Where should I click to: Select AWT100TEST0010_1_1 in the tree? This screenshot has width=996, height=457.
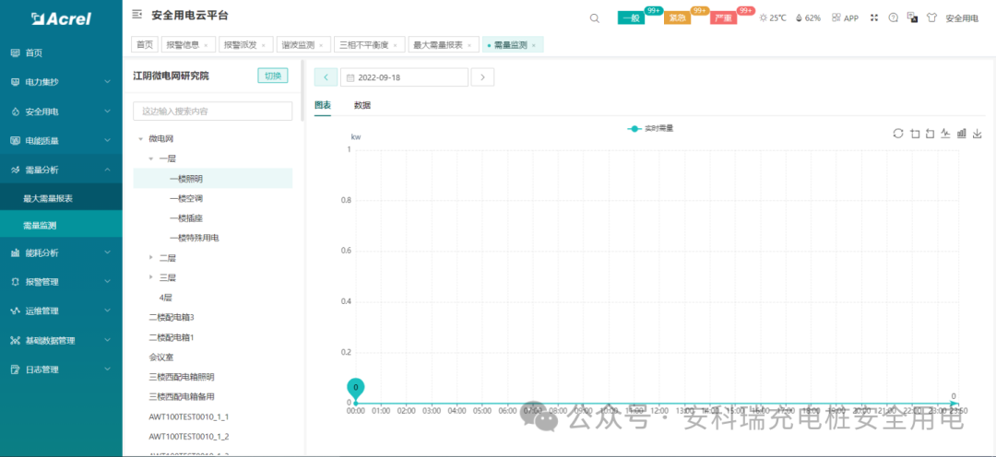point(189,417)
